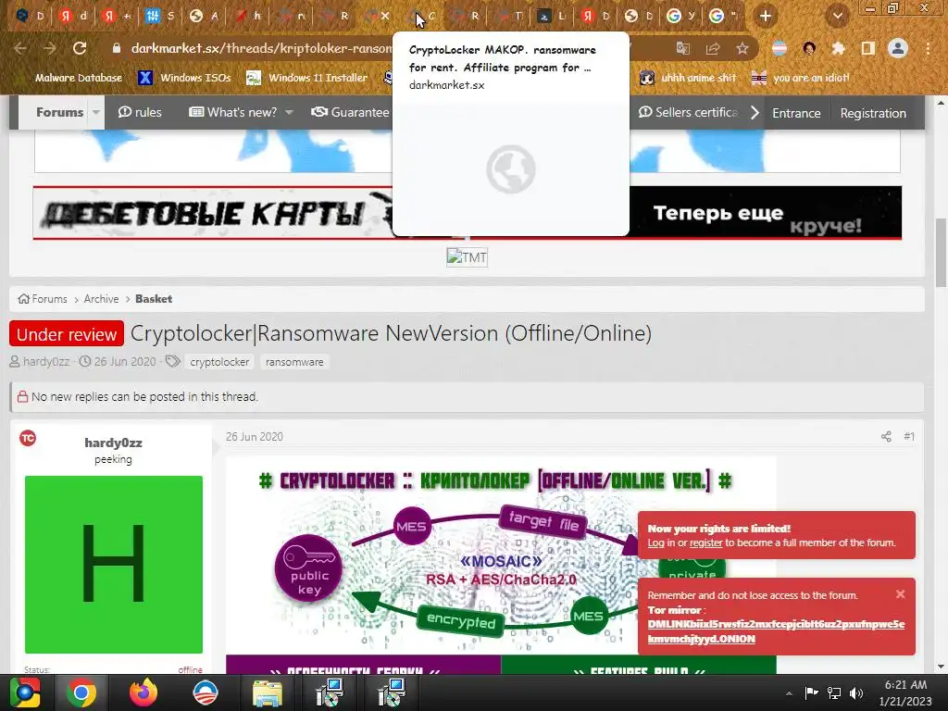Bookmark this page with the star icon

click(x=742, y=48)
